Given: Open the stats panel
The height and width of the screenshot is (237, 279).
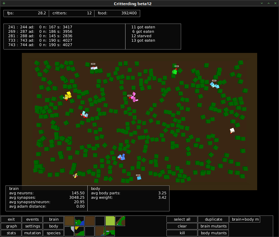Looking at the screenshot, I should pos(11,233).
